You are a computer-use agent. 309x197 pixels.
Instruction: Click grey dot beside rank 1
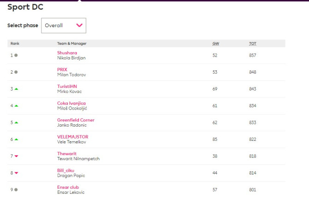16,55
